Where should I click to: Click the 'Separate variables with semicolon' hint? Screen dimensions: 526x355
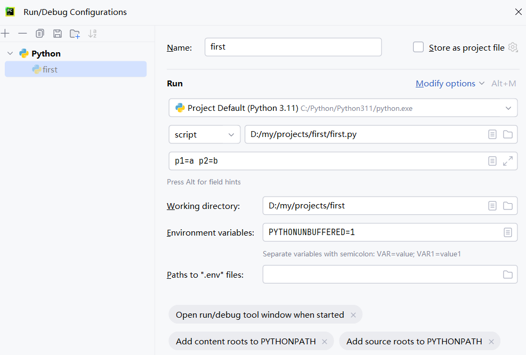pos(362,254)
